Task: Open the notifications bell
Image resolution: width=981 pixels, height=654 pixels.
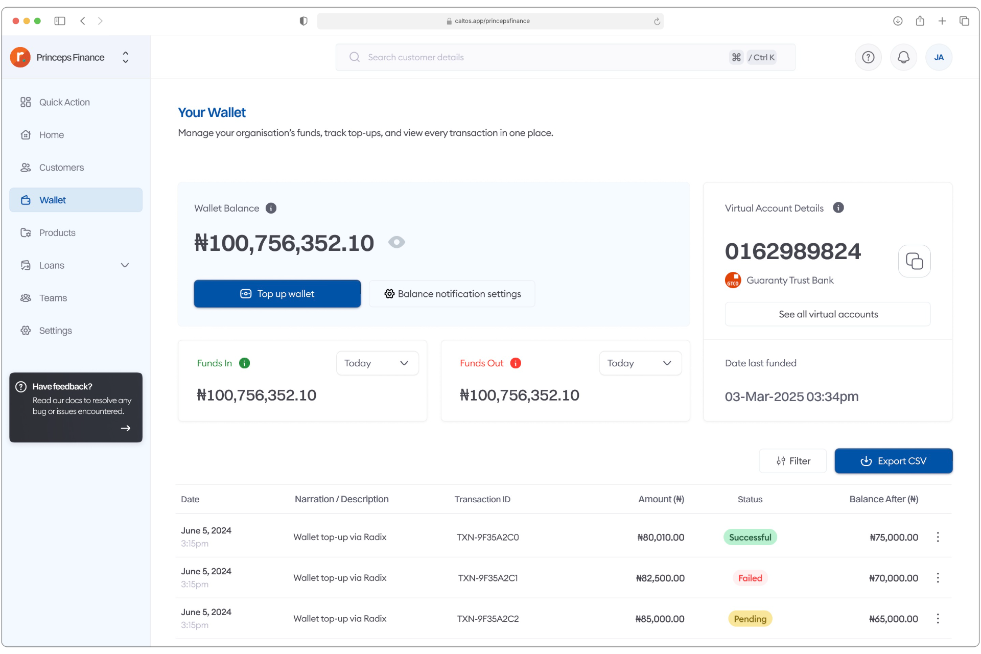Action: [x=903, y=57]
